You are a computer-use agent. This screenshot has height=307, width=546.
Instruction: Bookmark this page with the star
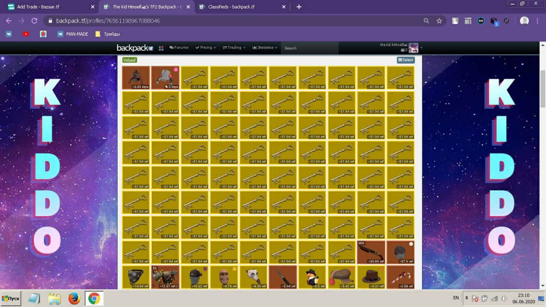pos(439,20)
